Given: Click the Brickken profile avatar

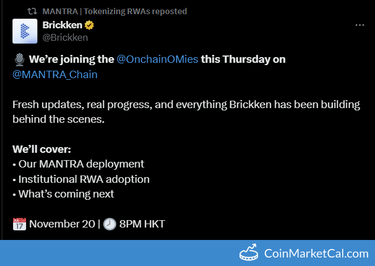Looking at the screenshot, I should (25, 31).
